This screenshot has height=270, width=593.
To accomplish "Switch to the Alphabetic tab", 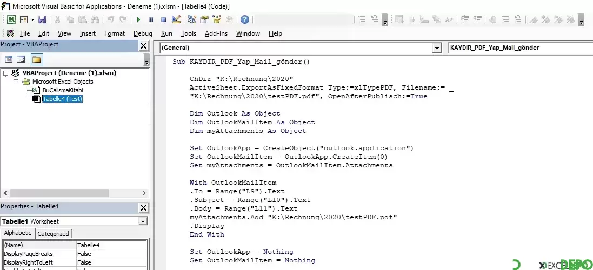I will point(18,233).
